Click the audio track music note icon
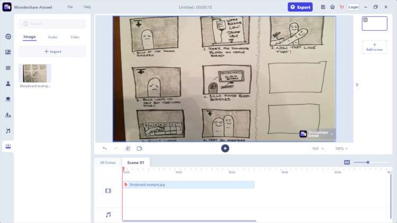Image resolution: width=397 pixels, height=223 pixels. tap(108, 215)
